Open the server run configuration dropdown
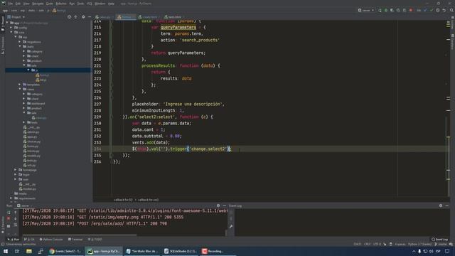 point(366,10)
